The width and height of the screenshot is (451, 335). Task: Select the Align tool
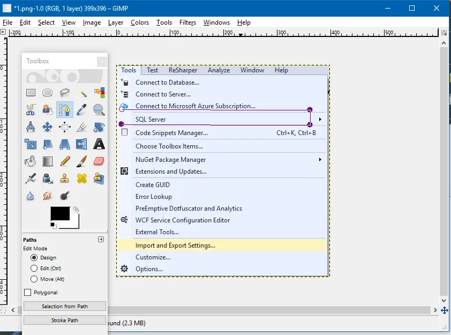pyautogui.click(x=65, y=126)
